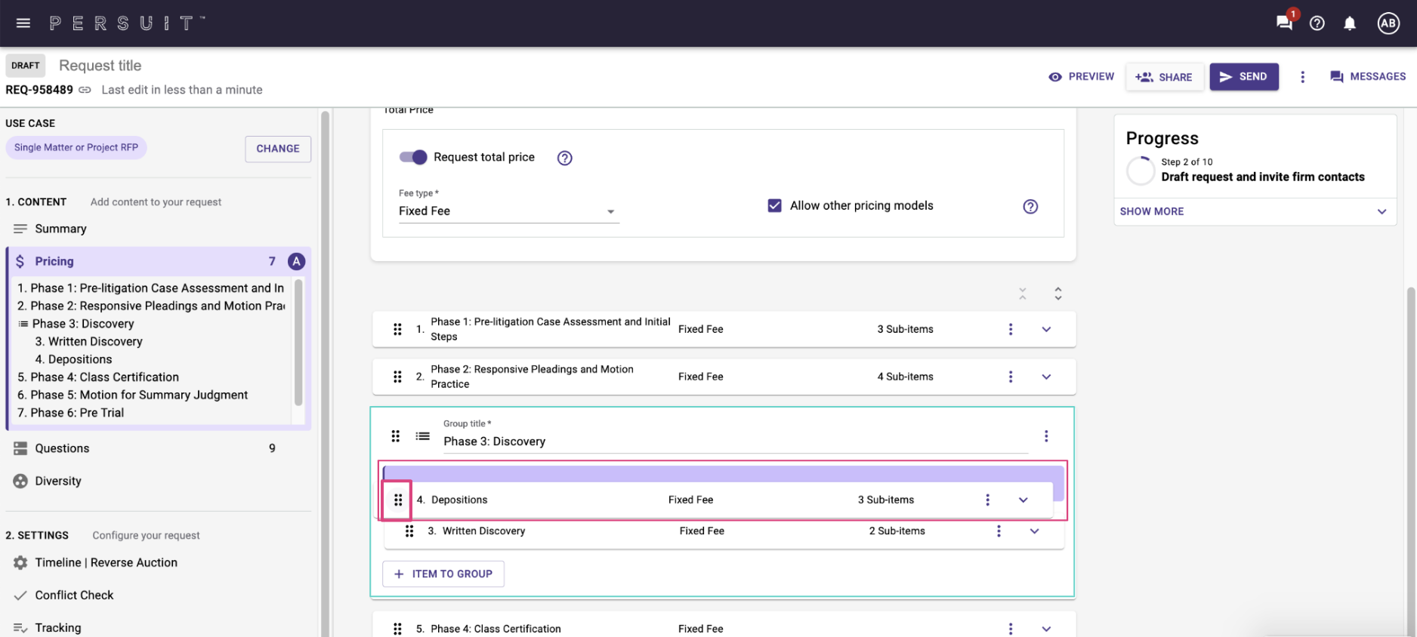Open options menu for Phase 2 item
The height and width of the screenshot is (637, 1417).
coord(1011,377)
